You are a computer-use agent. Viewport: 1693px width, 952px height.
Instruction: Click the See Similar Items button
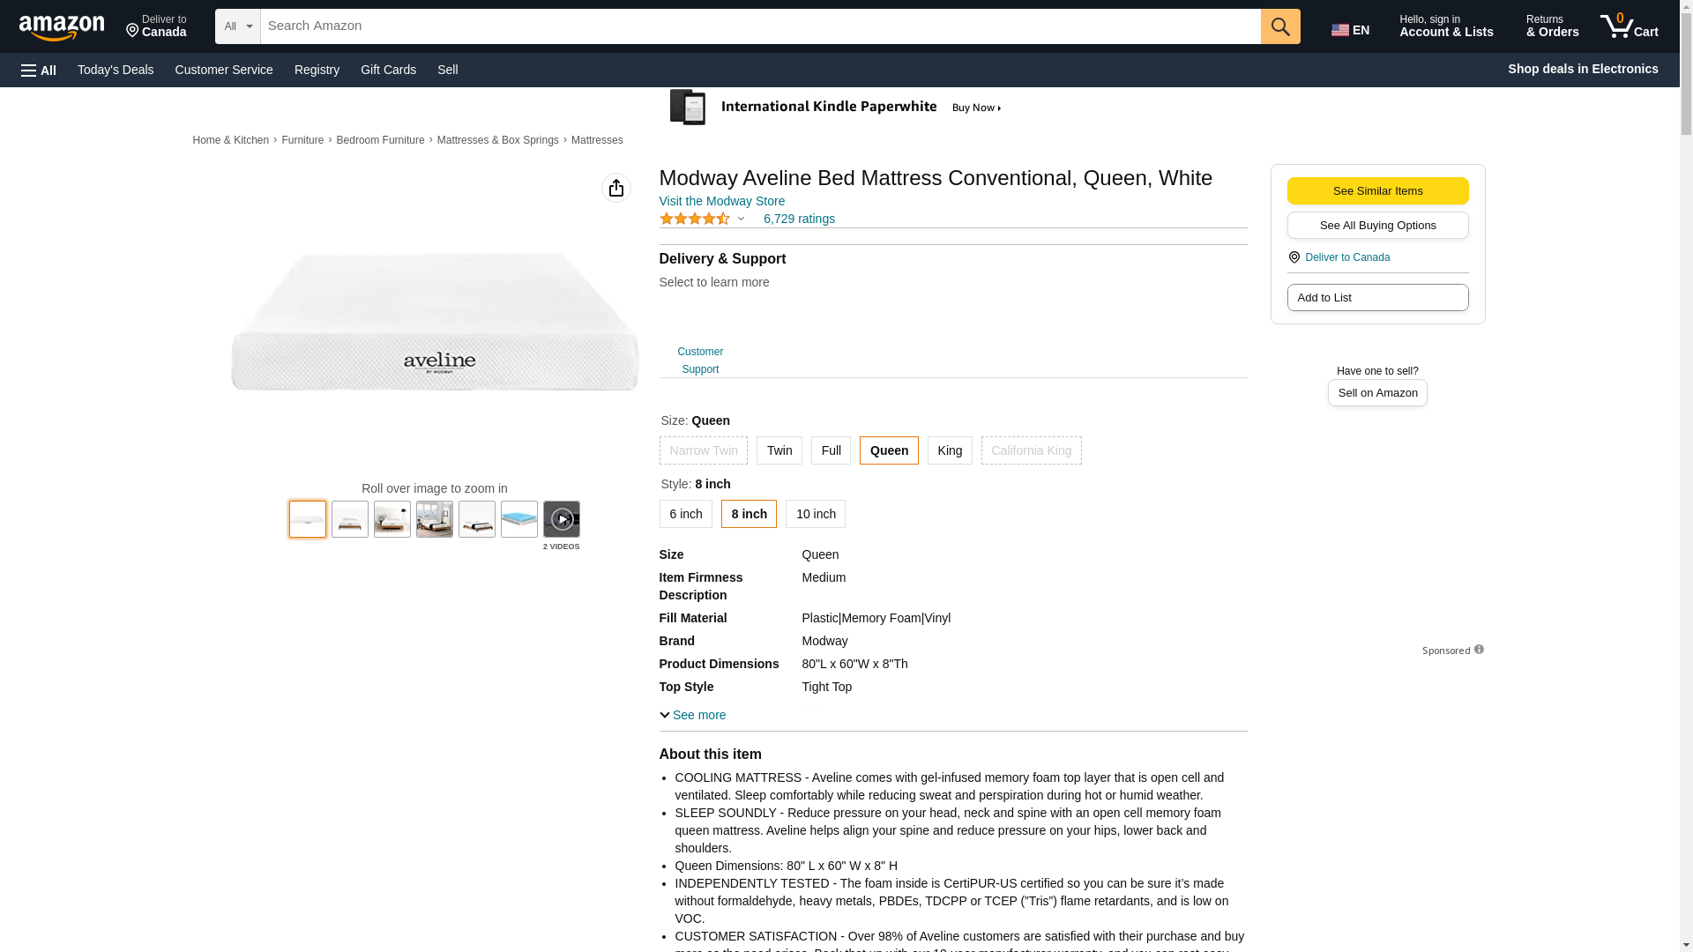tap(1376, 191)
